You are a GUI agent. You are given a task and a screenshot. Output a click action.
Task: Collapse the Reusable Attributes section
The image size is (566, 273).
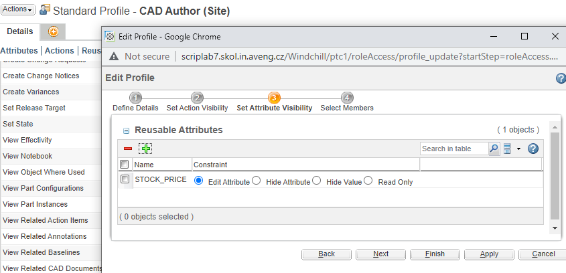coord(126,130)
